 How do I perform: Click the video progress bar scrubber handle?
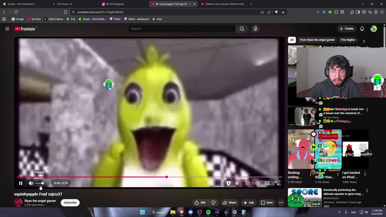(166, 177)
